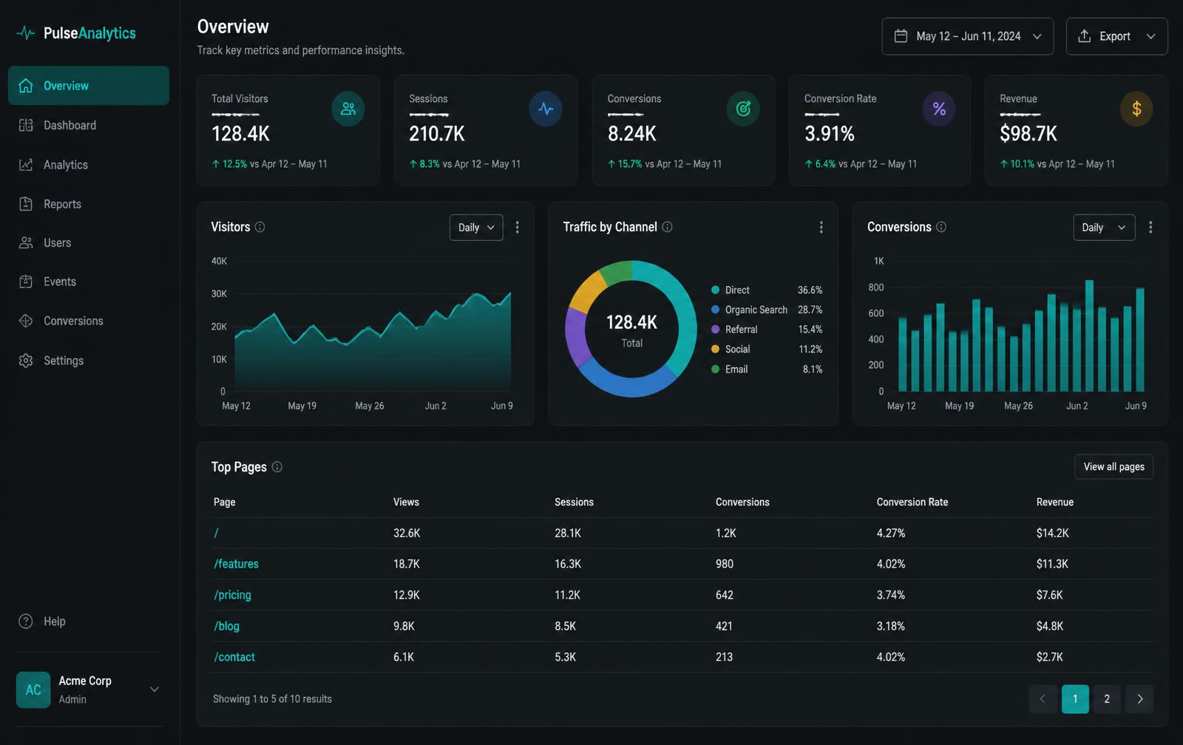Click the Organic Search legend color dot
1183x745 pixels.
coord(715,310)
